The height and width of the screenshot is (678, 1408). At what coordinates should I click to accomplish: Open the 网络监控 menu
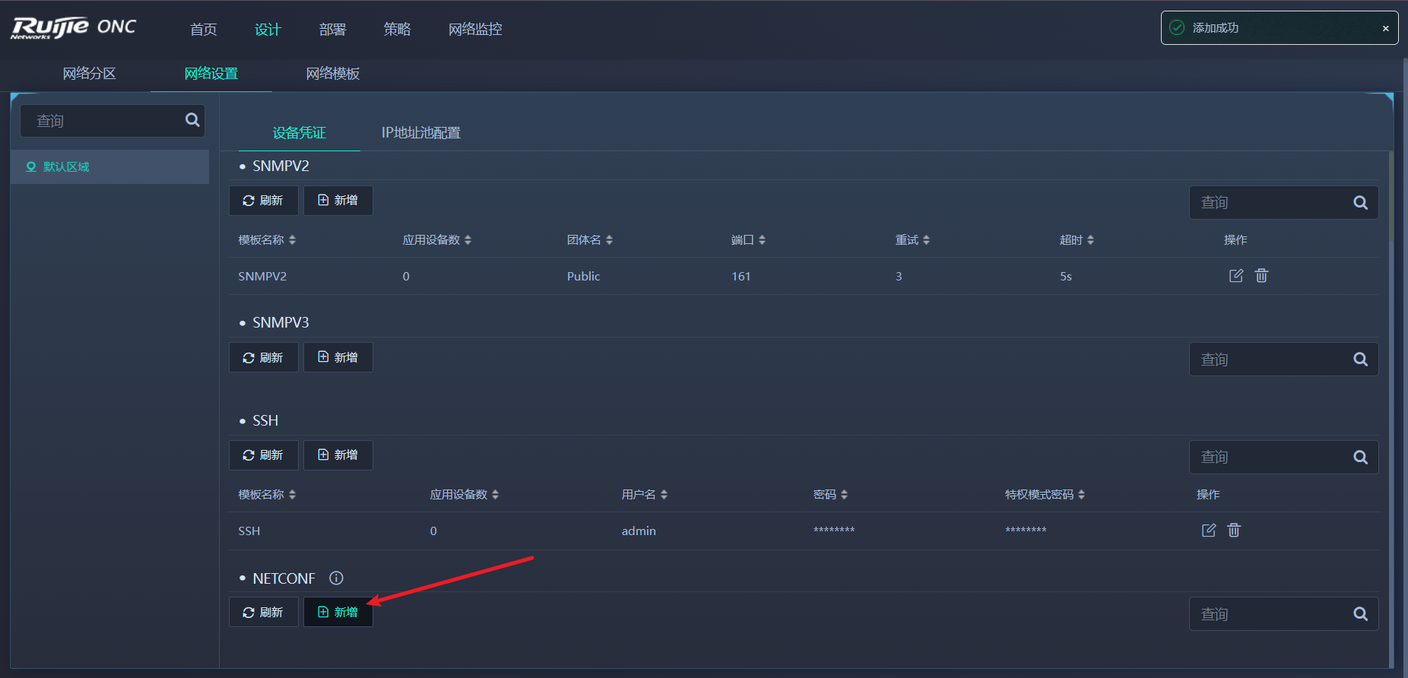(x=476, y=29)
